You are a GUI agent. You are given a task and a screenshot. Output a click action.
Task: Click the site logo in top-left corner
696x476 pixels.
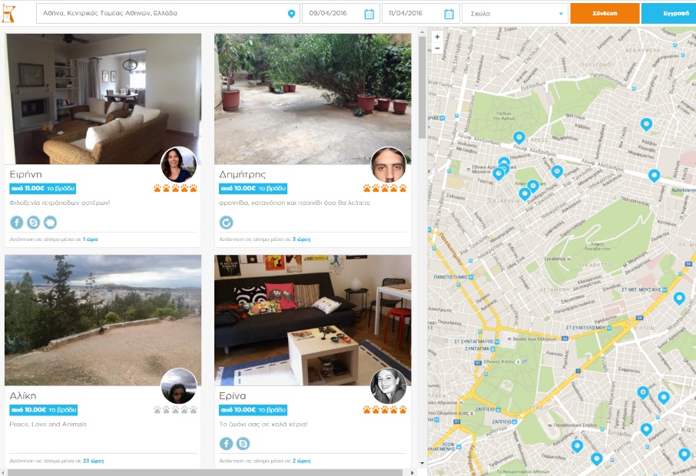[x=10, y=13]
